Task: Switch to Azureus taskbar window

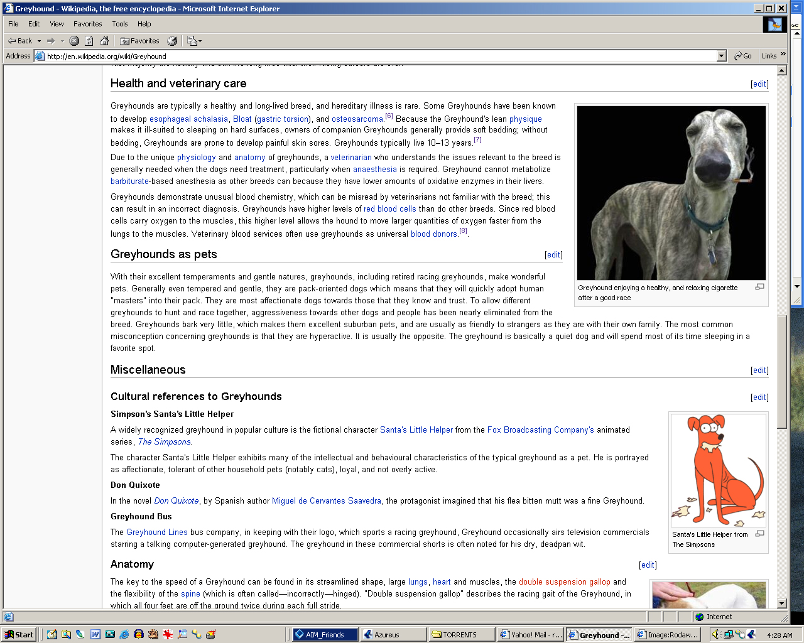Action: pyautogui.click(x=394, y=634)
